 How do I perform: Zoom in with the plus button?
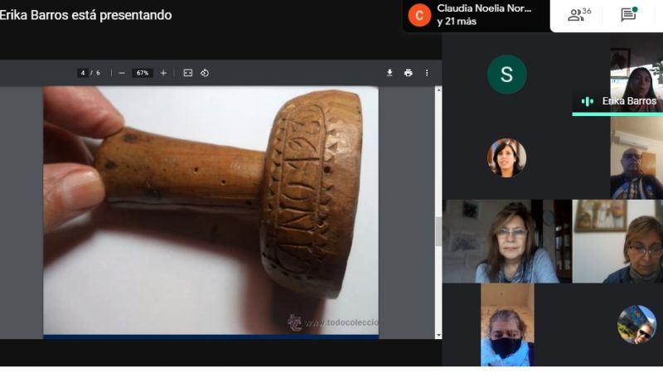point(163,73)
